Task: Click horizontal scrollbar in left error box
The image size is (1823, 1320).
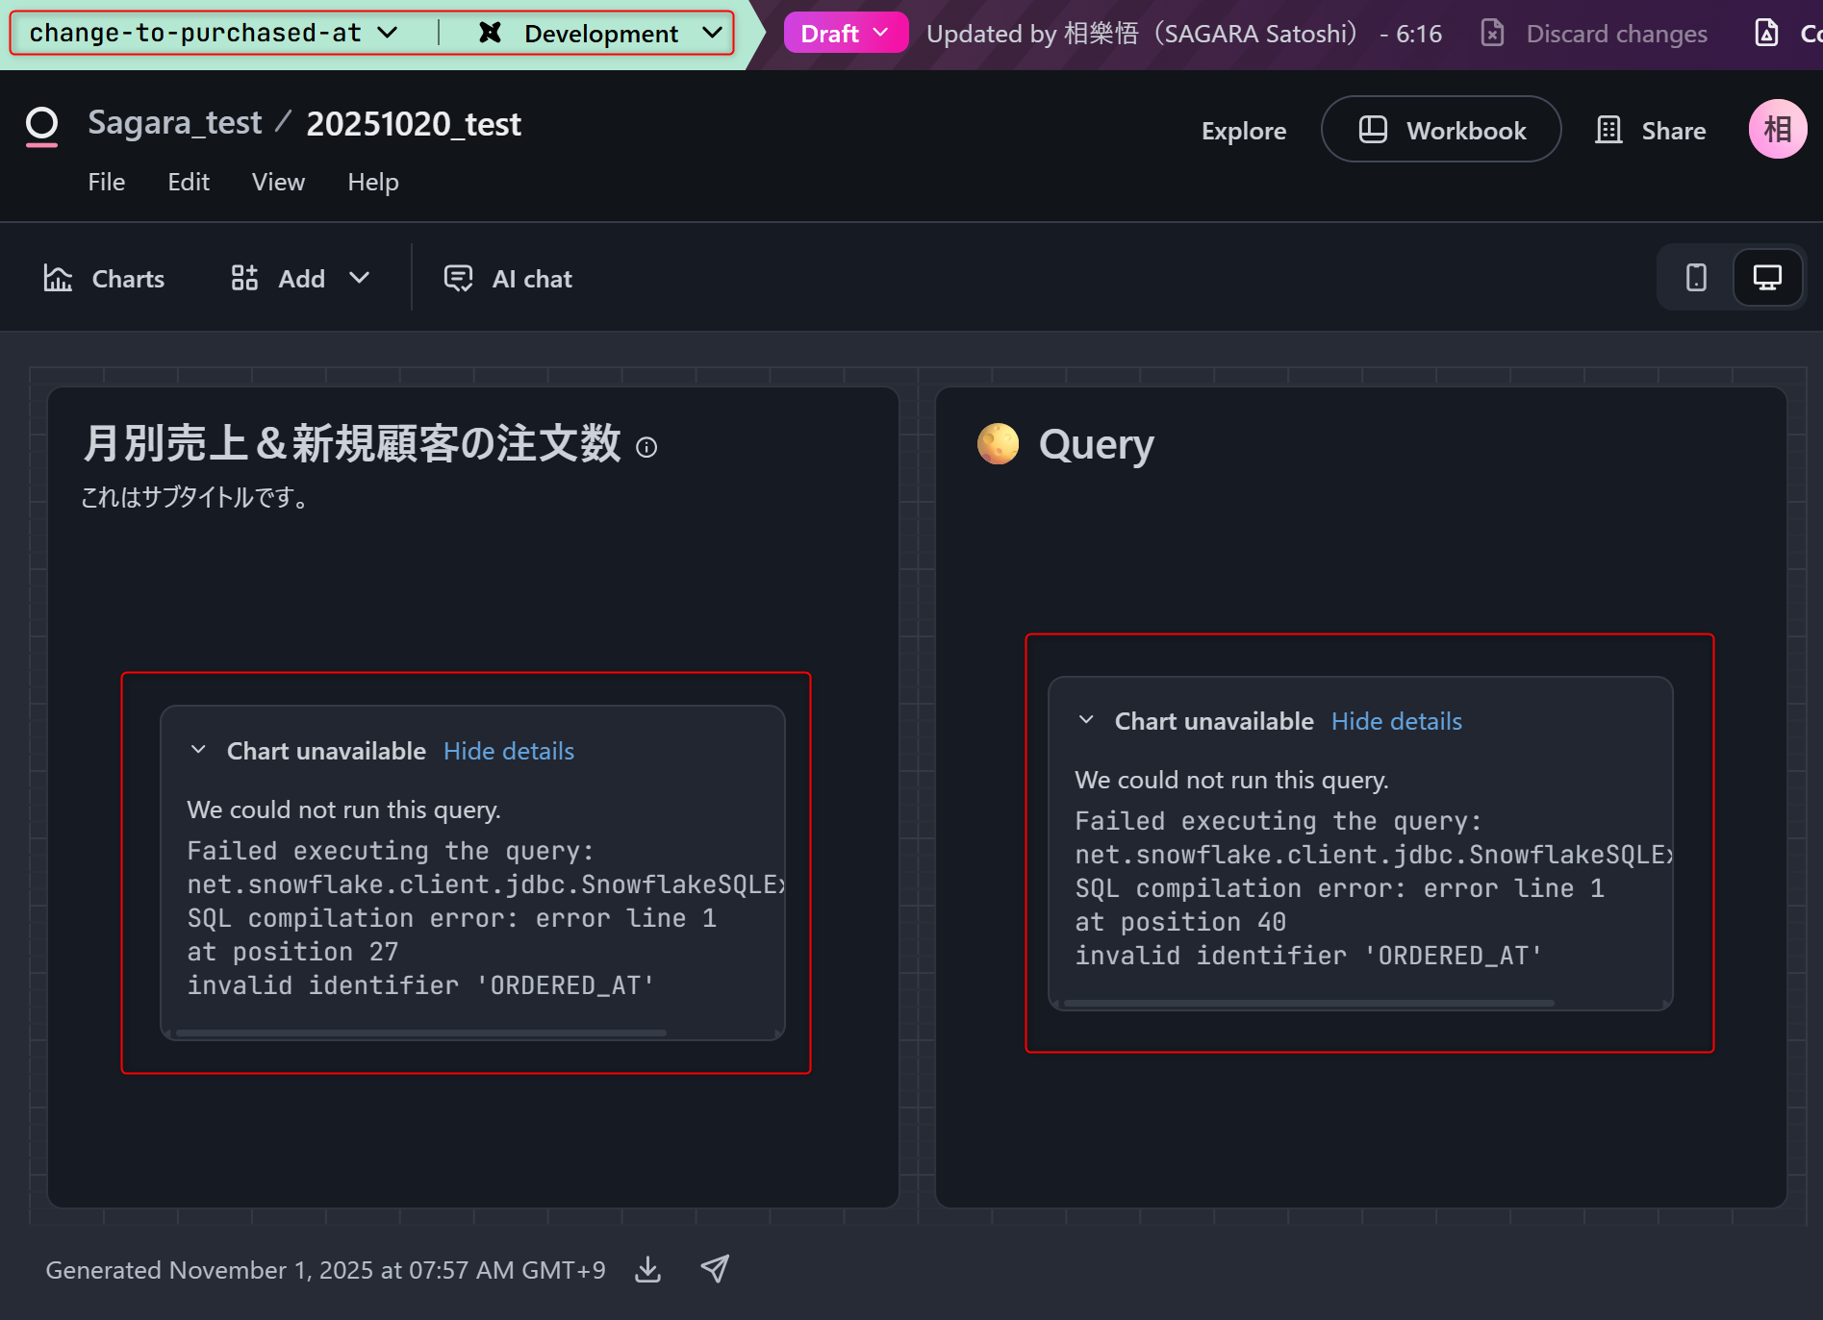Action: [x=421, y=1034]
